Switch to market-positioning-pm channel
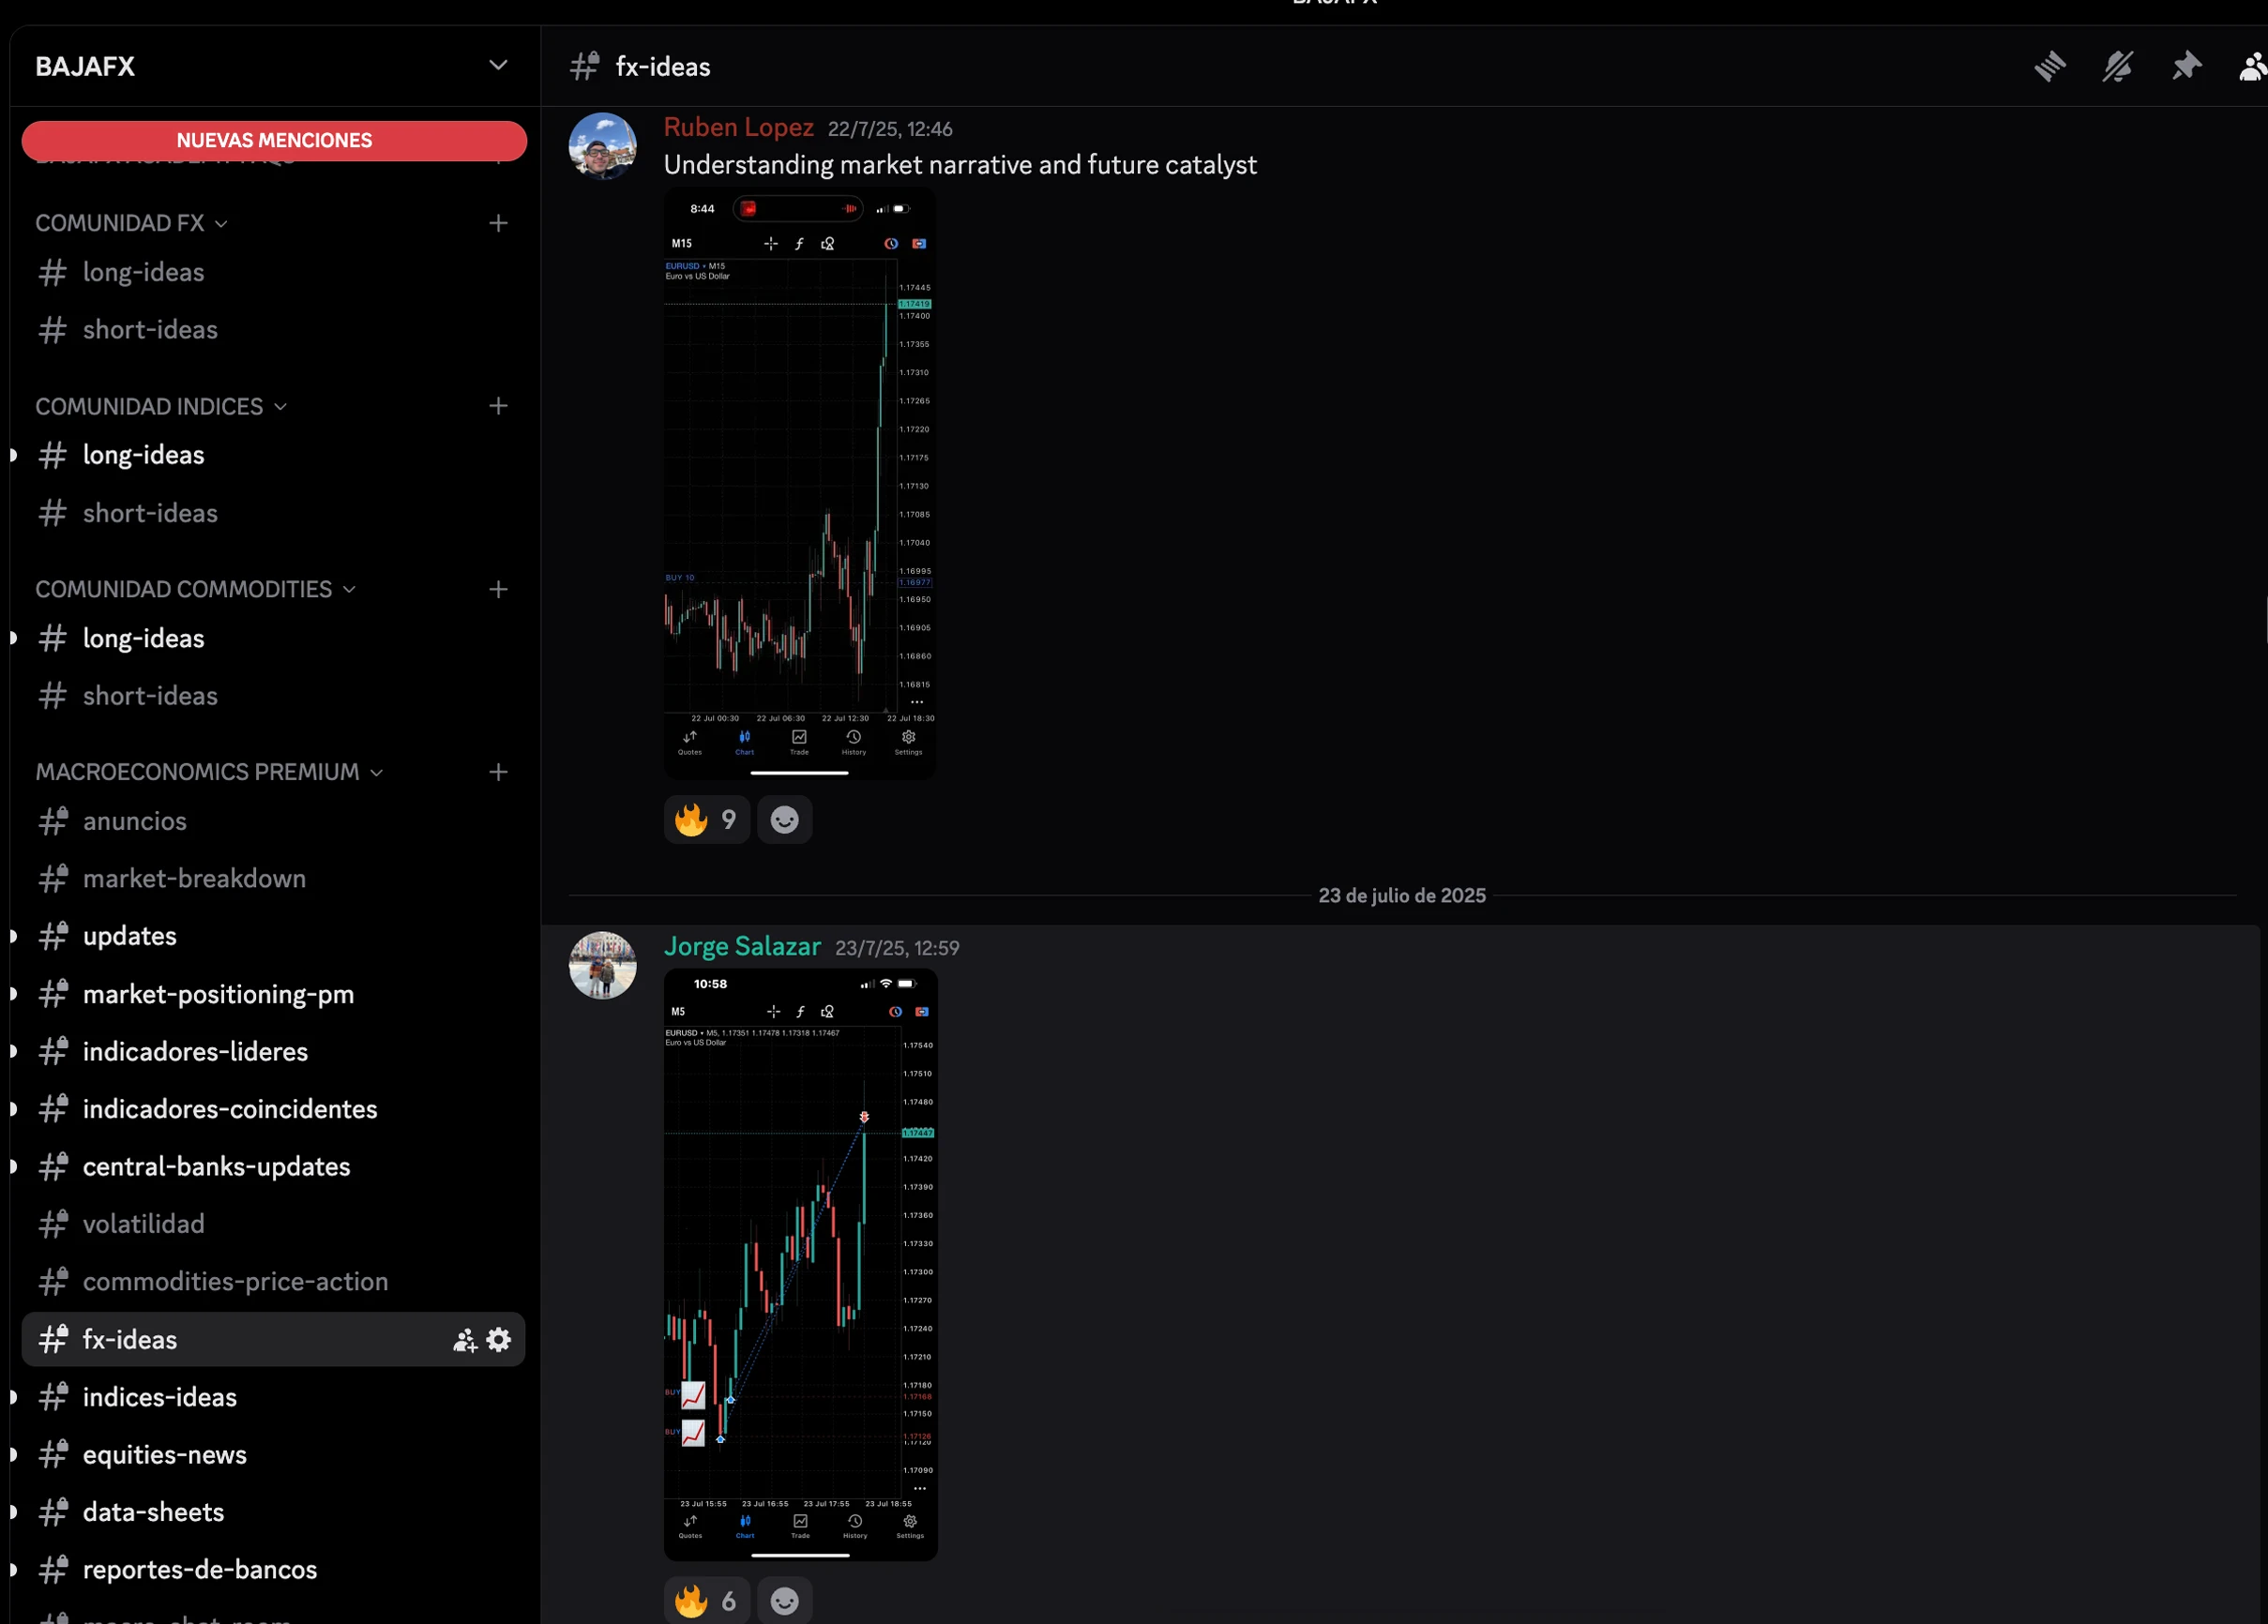Image resolution: width=2268 pixels, height=1624 pixels. 218,993
